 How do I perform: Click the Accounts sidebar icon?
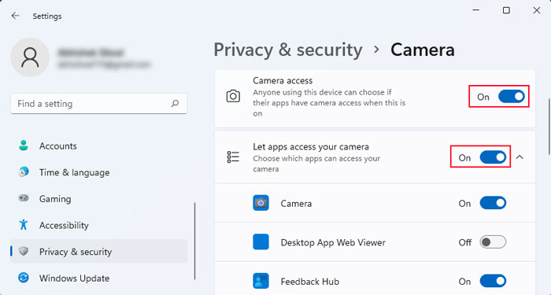[x=24, y=146]
